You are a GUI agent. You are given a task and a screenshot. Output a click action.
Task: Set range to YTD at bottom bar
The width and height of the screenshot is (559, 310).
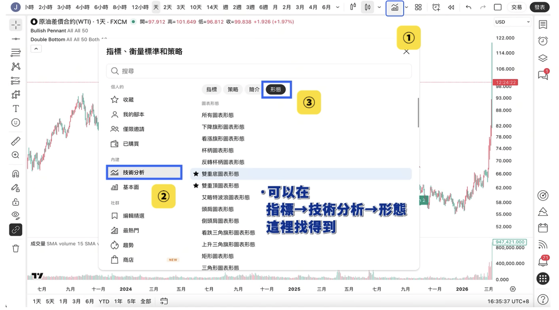point(104,301)
